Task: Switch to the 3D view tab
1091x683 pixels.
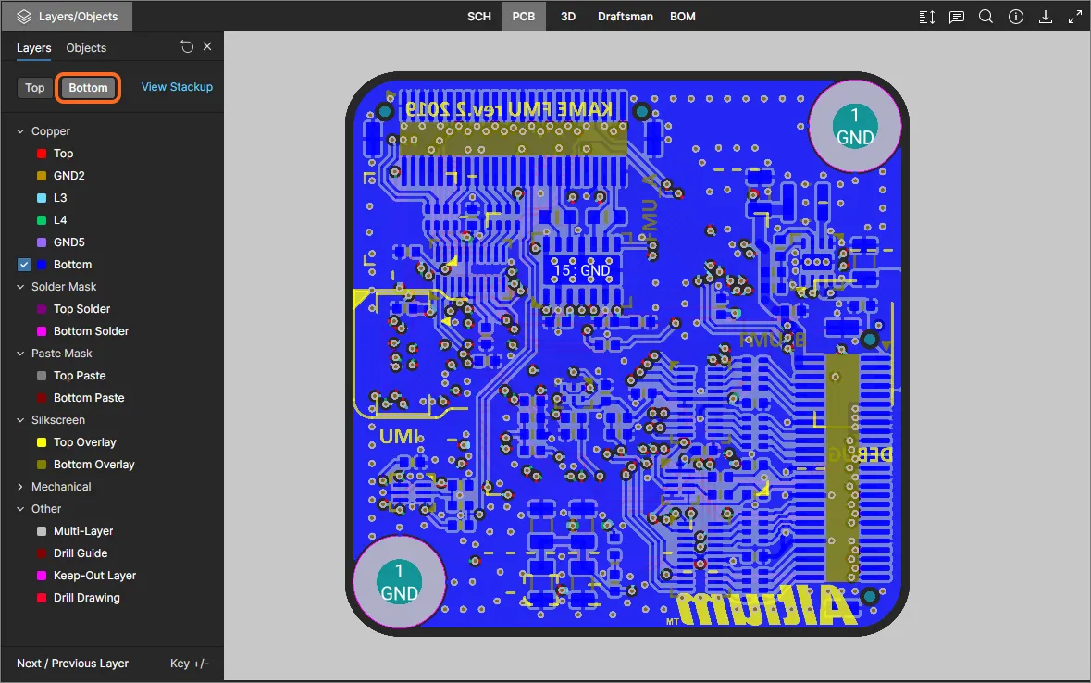Action: click(x=568, y=17)
